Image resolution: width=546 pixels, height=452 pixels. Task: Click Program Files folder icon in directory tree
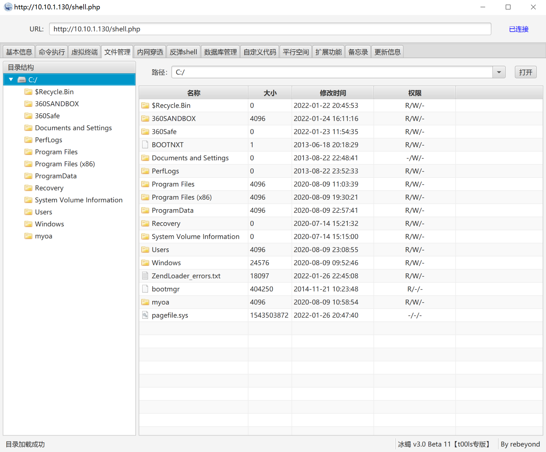28,152
